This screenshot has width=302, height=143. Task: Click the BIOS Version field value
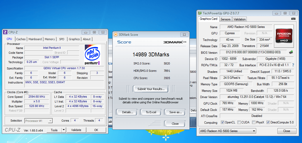254,52
